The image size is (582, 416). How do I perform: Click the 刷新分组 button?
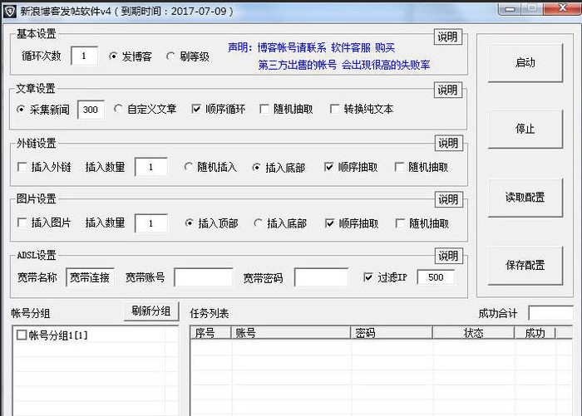151,311
